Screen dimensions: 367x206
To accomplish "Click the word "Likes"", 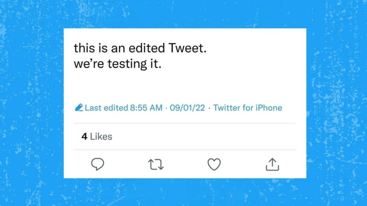I will (x=101, y=137).
